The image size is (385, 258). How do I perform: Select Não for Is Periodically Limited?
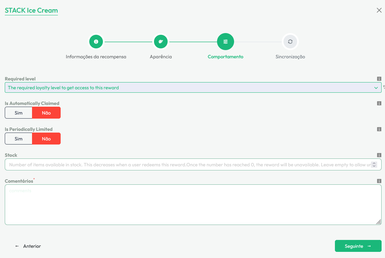[x=46, y=139]
